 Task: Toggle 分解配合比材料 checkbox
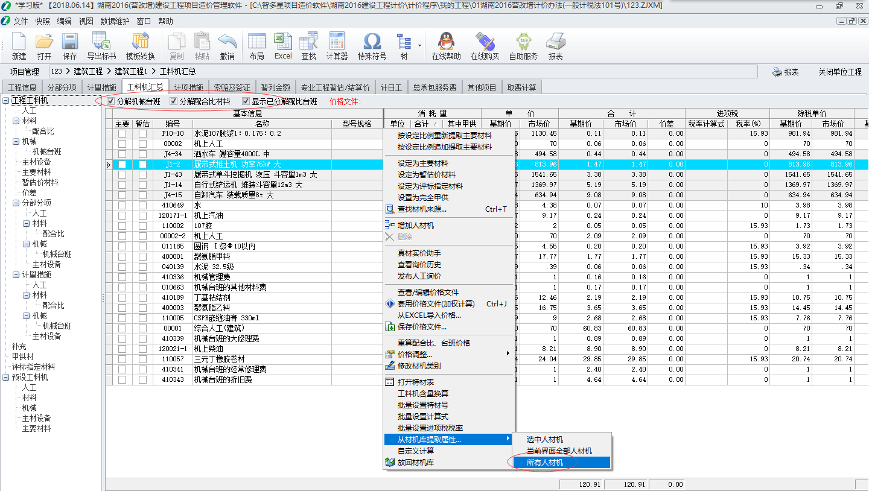coord(174,101)
